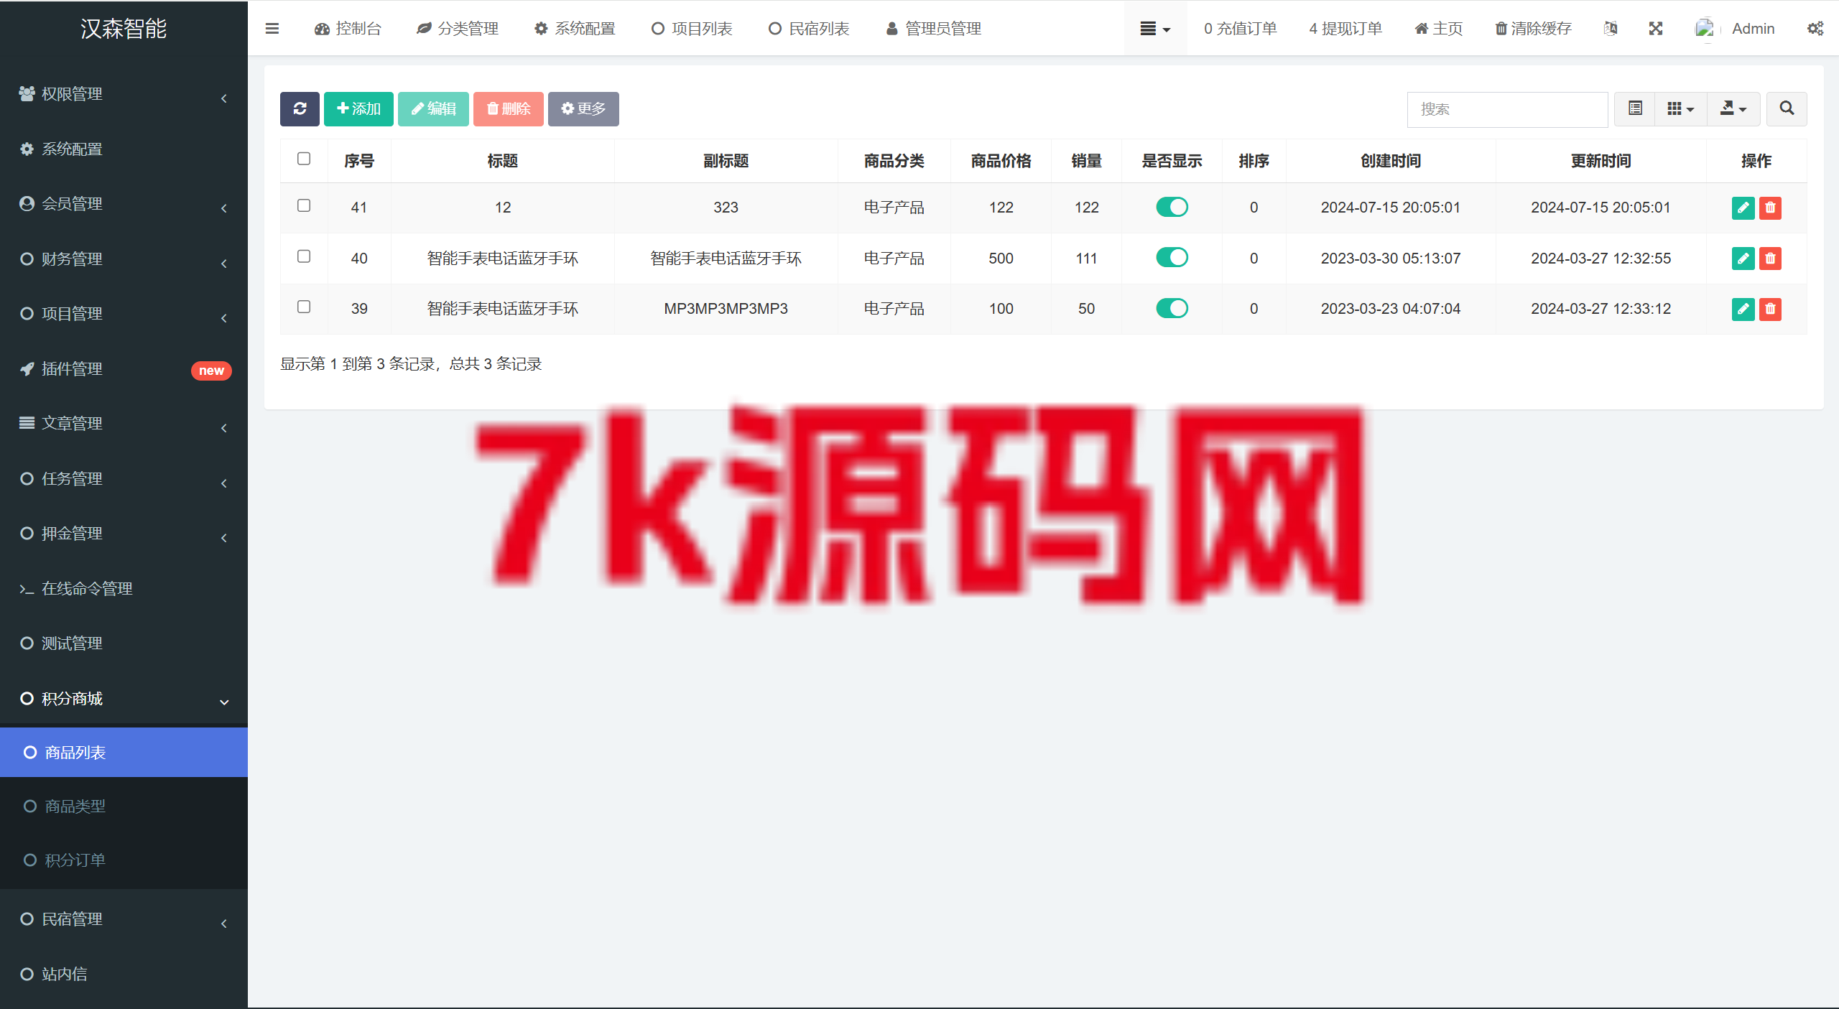Open 管理员管理 in the top nav
Image resolution: width=1839 pixels, height=1009 pixels.
click(x=934, y=29)
